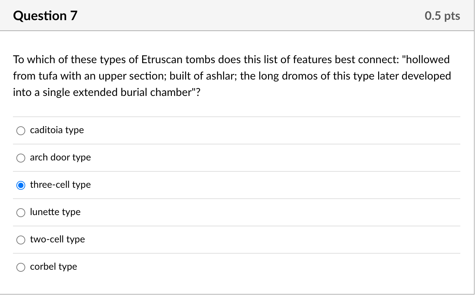Viewport: 476px width, 297px height.
Task: Pick the two-cell type radio button
Action: [20, 240]
